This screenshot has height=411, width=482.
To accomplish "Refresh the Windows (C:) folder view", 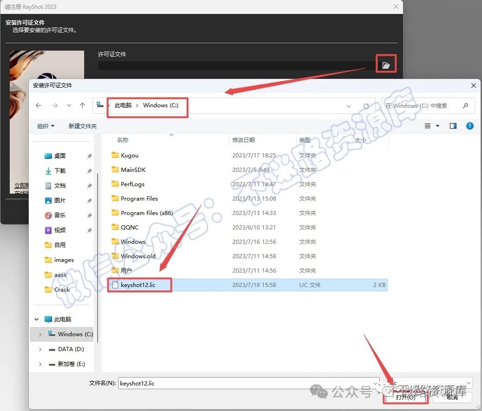I will (x=366, y=106).
